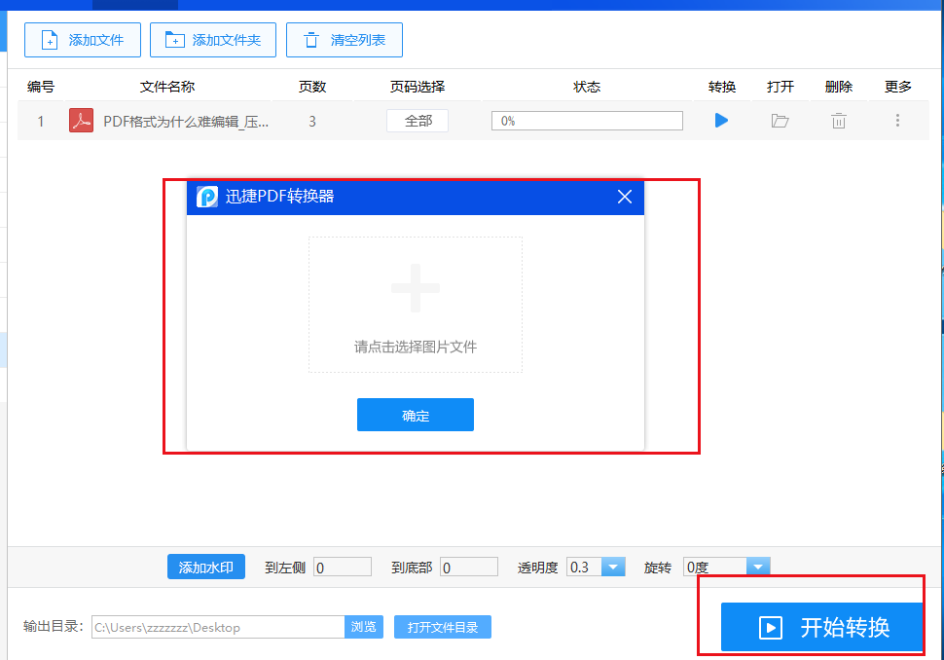
Task: Focus the 到左侧 input field
Action: pyautogui.click(x=342, y=568)
